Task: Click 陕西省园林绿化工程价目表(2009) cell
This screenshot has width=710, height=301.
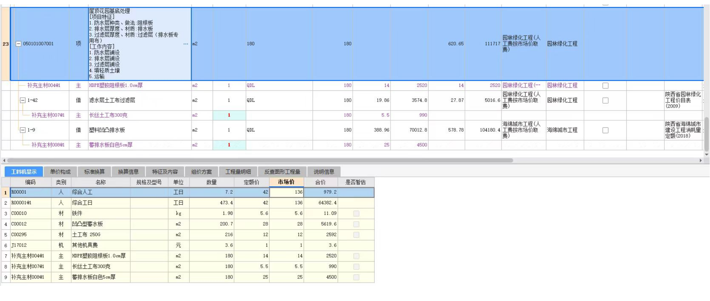Action: [x=683, y=100]
